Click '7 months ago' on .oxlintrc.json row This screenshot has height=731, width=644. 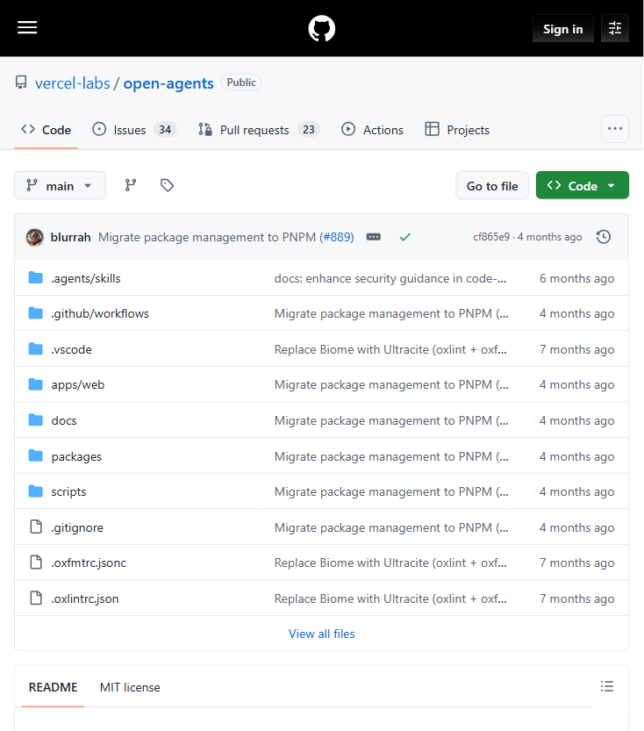(x=577, y=598)
